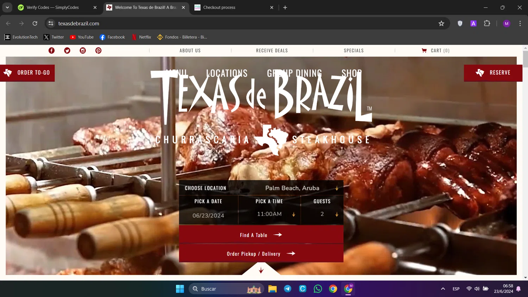Open the volume control in system tray
528x297 pixels.
(477, 289)
